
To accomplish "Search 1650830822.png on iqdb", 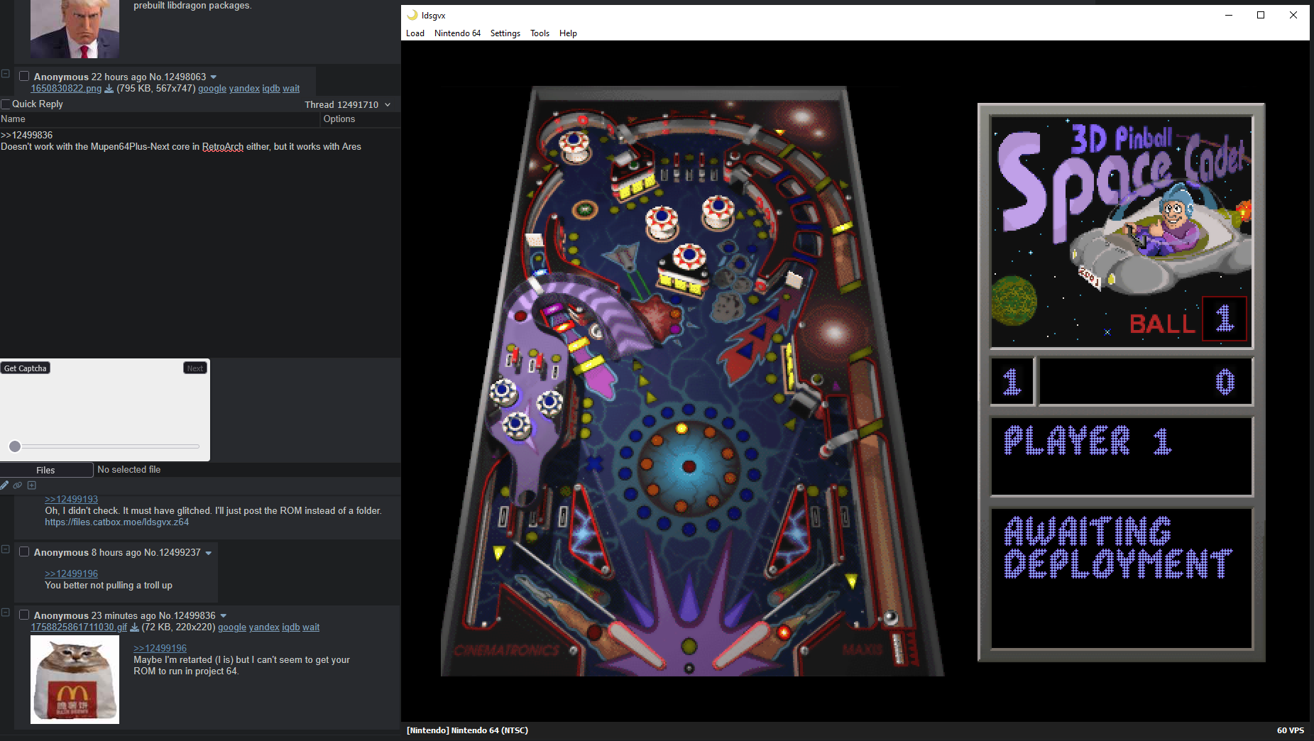I will (x=271, y=89).
